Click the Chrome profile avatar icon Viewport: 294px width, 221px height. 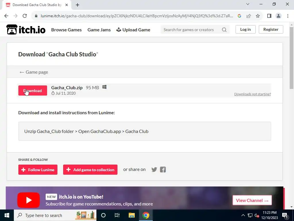(278, 16)
